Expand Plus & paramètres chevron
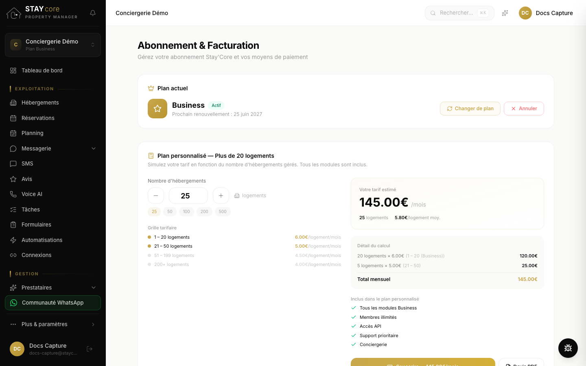This screenshot has width=586, height=366. 93,324
